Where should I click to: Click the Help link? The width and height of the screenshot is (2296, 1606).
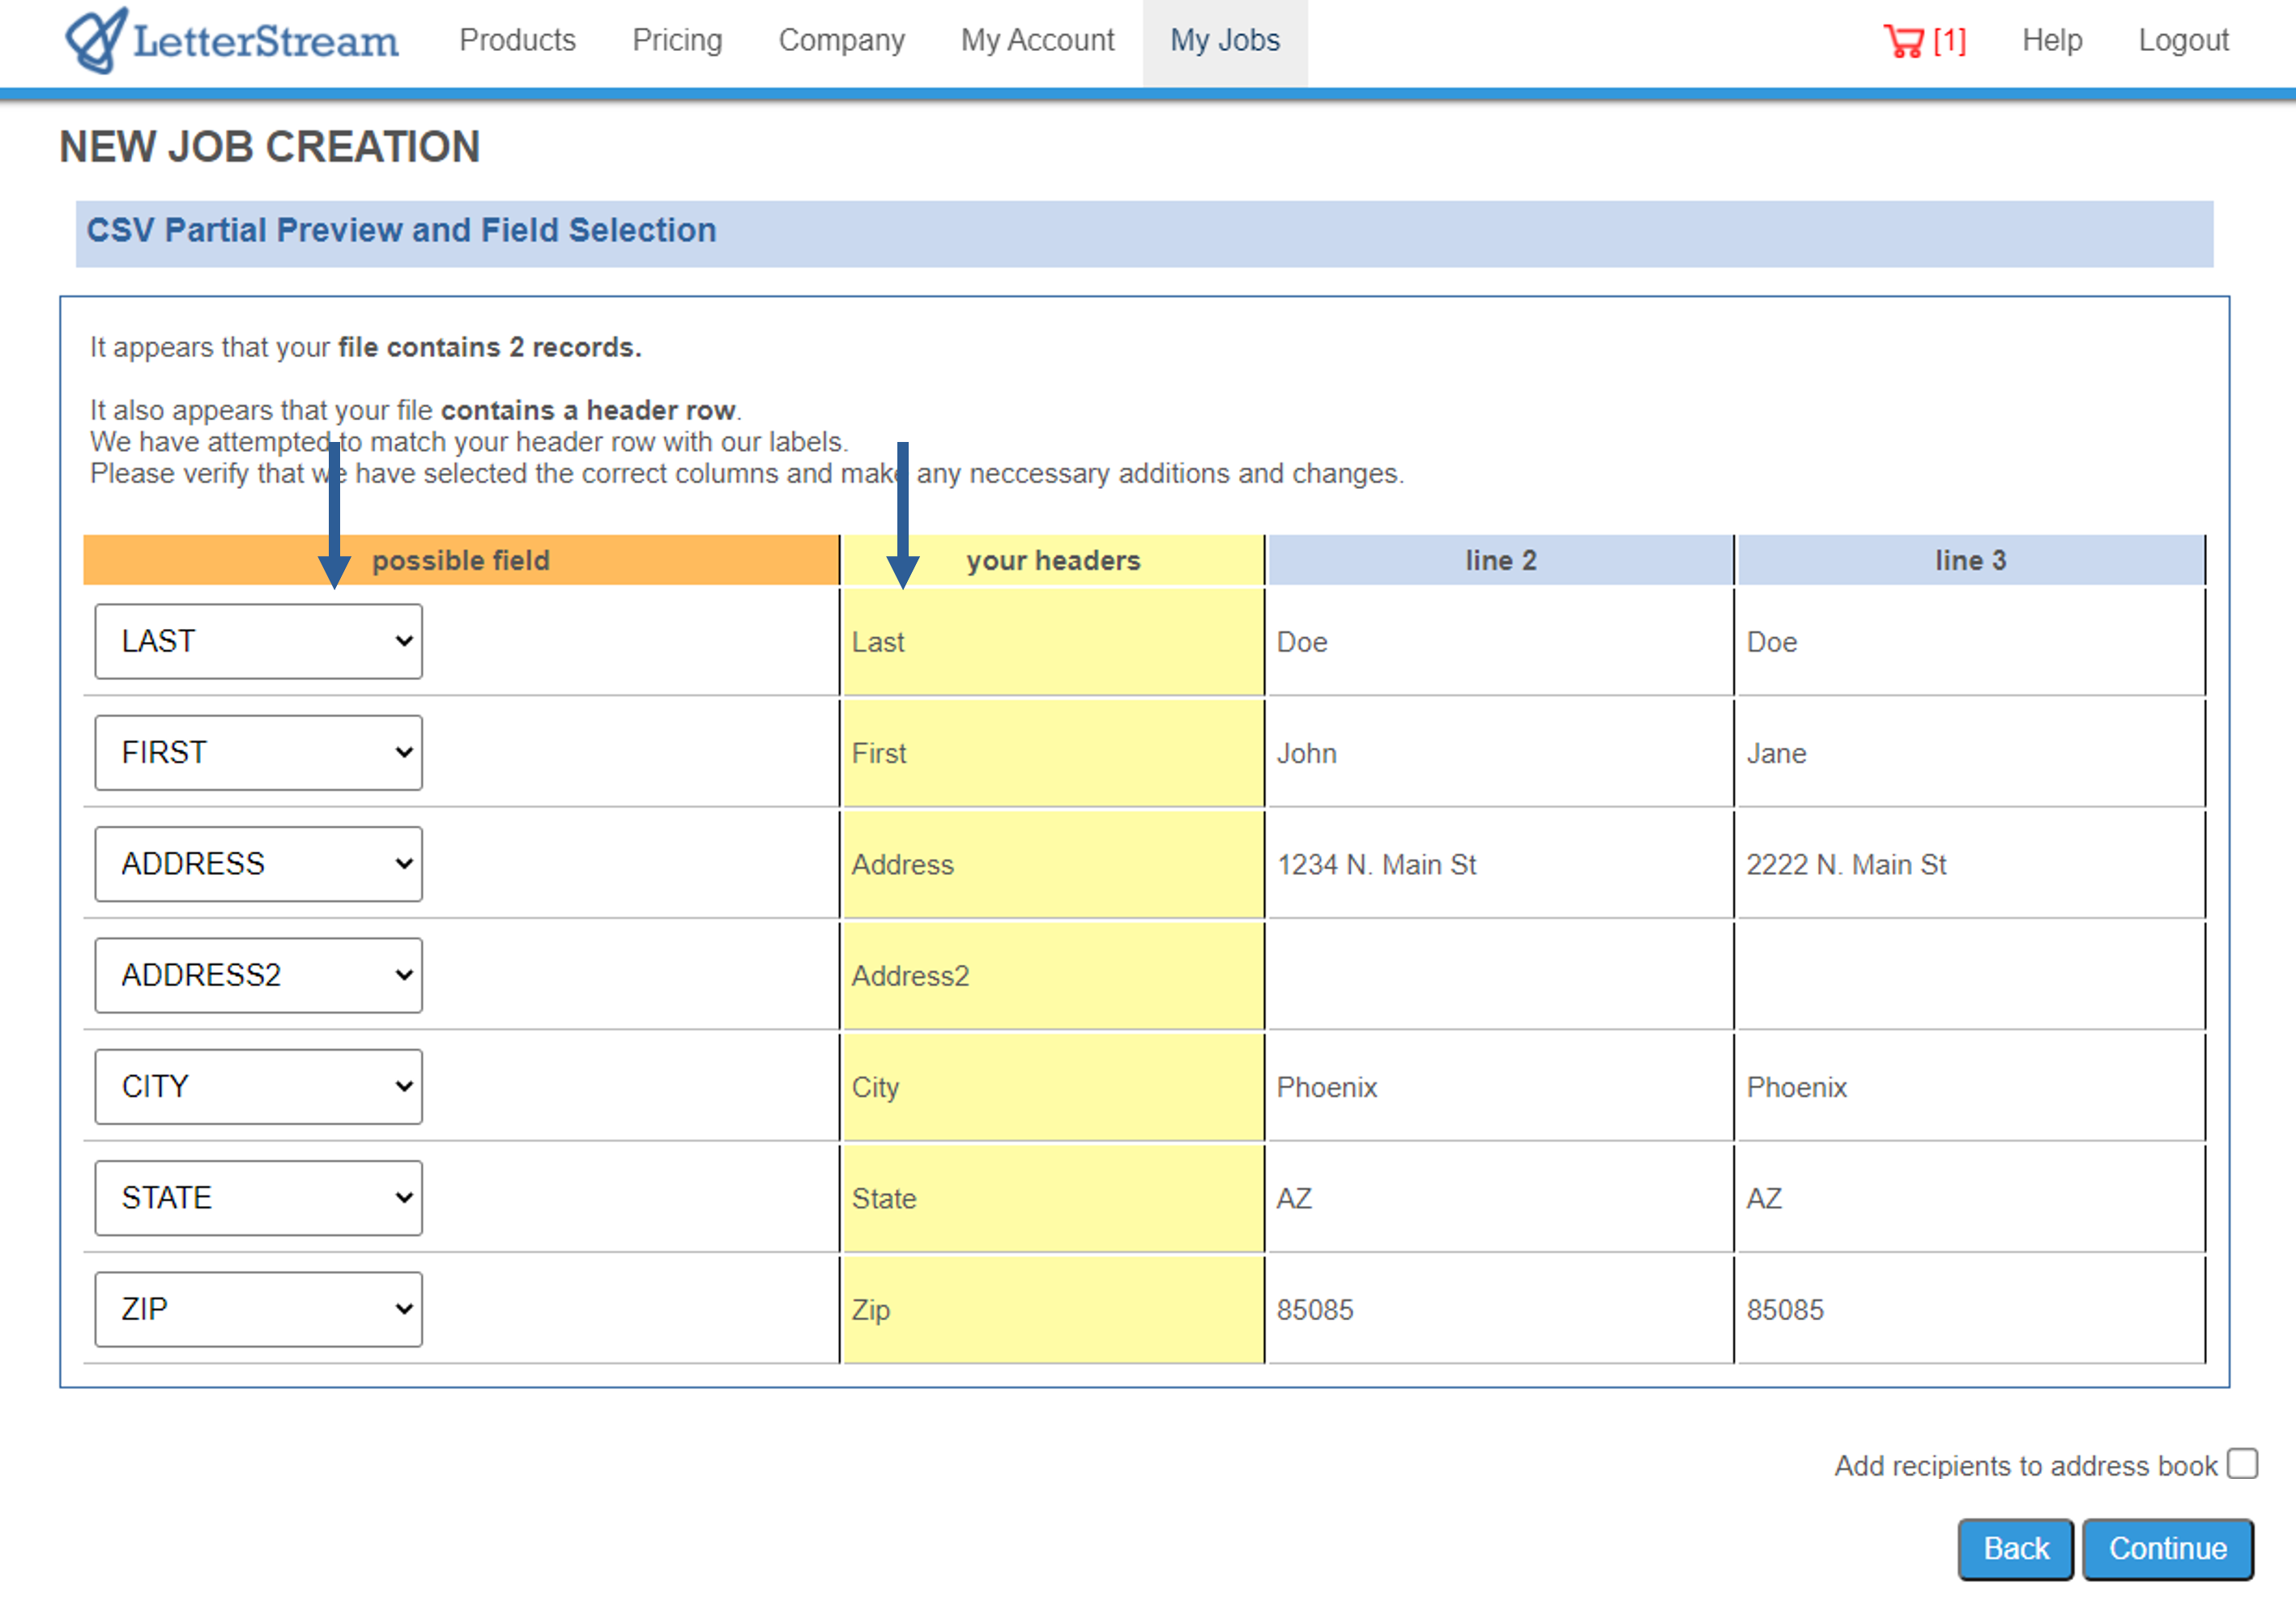pyautogui.click(x=2051, y=40)
